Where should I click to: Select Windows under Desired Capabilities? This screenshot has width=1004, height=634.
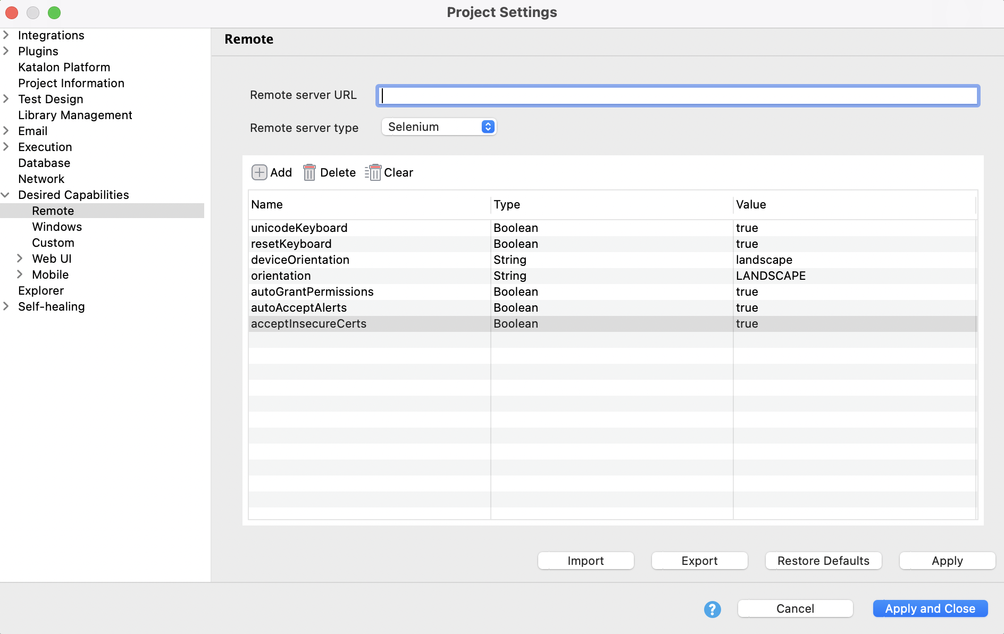point(57,227)
